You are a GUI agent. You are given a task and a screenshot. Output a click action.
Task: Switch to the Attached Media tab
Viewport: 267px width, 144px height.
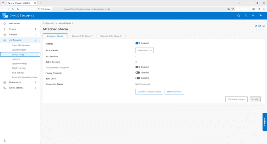click(55, 36)
